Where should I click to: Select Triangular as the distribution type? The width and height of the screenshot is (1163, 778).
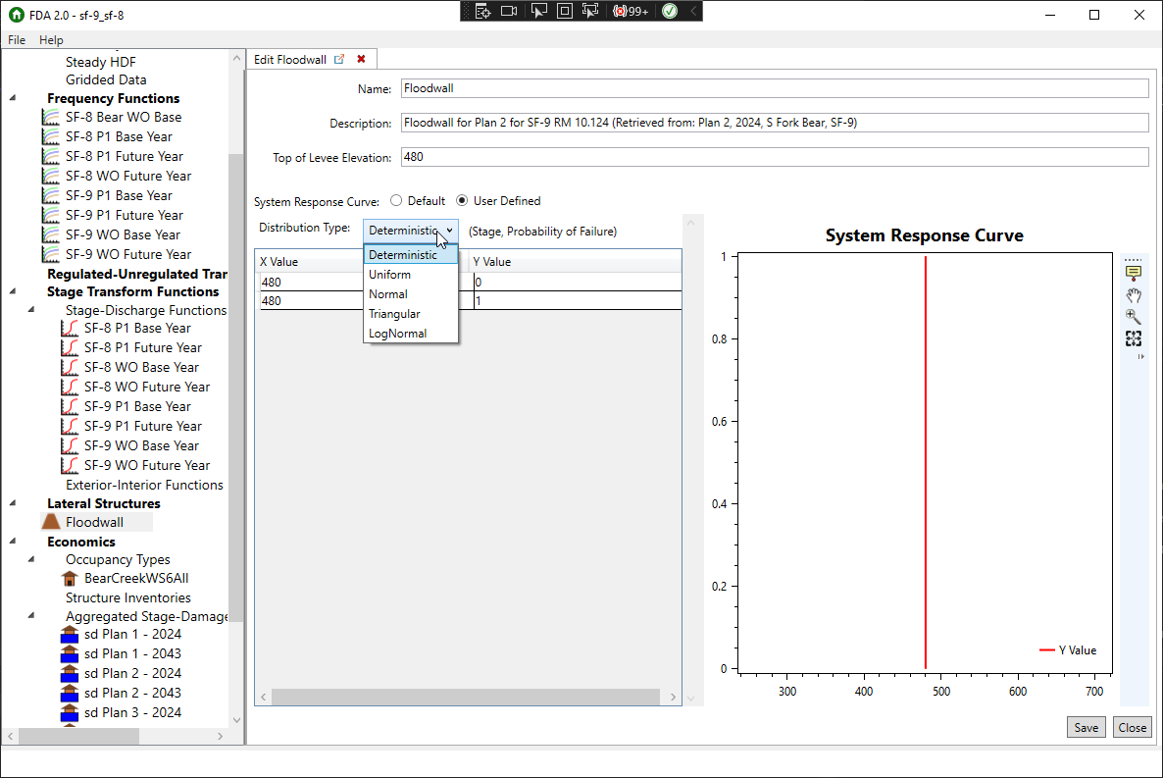click(396, 313)
